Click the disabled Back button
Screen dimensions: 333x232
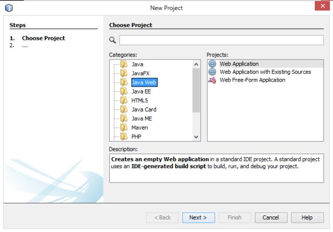pos(162,217)
